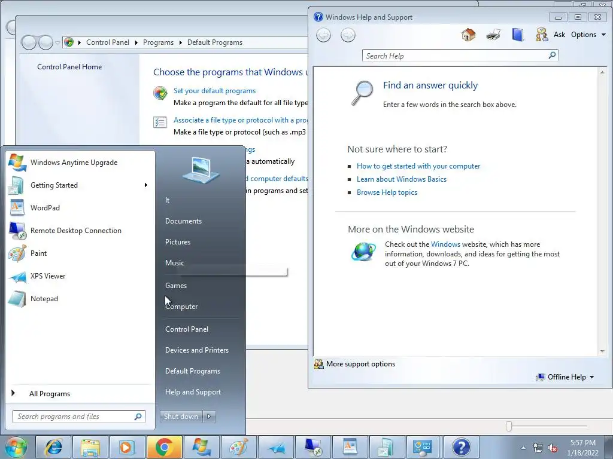Click the Back arrow in Help window
This screenshot has width=613, height=459.
tap(323, 35)
